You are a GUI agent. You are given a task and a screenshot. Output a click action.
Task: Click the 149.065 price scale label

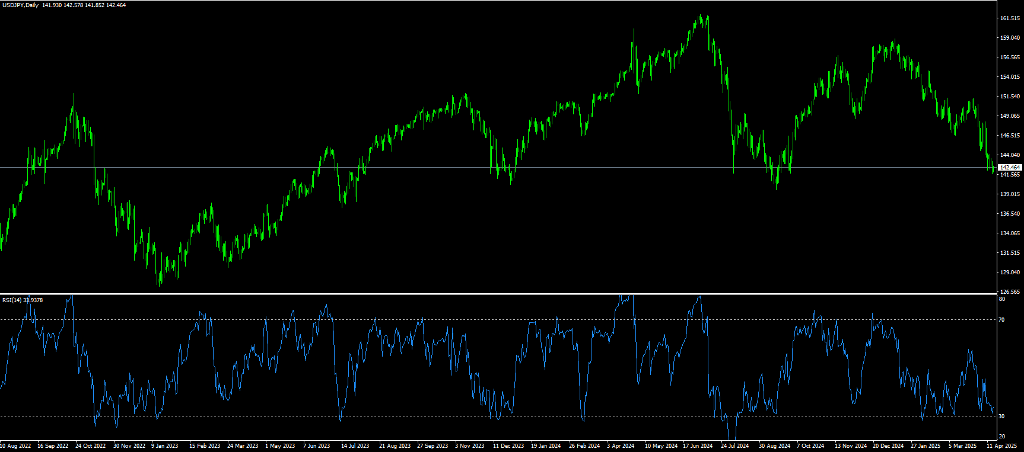click(1010, 116)
